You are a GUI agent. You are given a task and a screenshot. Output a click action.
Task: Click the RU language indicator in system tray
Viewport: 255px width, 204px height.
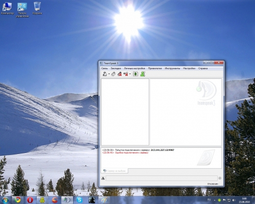(209, 199)
